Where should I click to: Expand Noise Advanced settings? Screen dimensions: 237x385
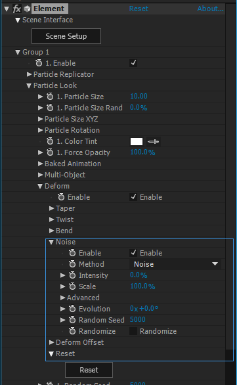[x=63, y=298]
